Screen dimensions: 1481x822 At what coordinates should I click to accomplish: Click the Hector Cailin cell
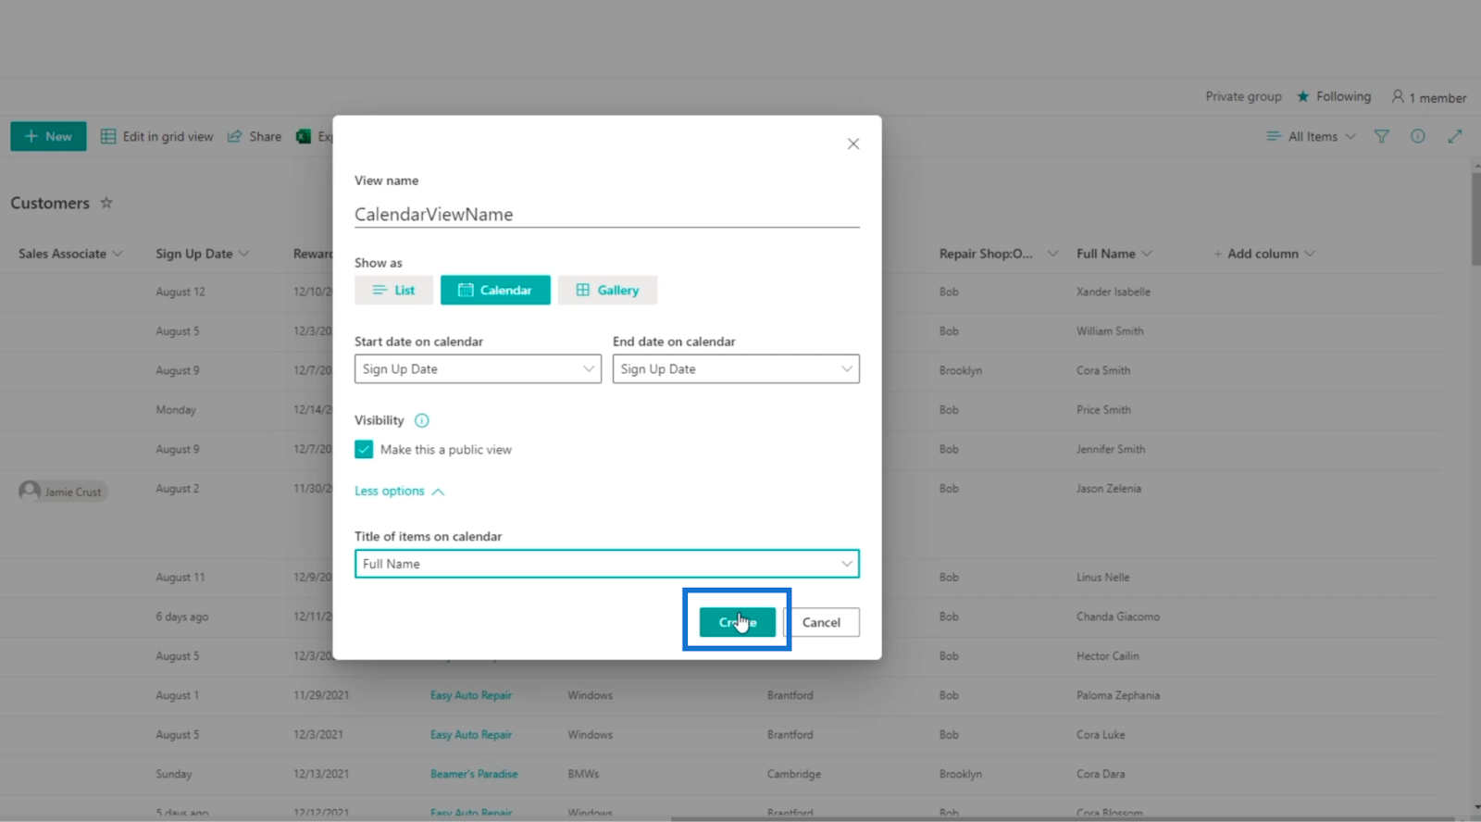pyautogui.click(x=1108, y=656)
